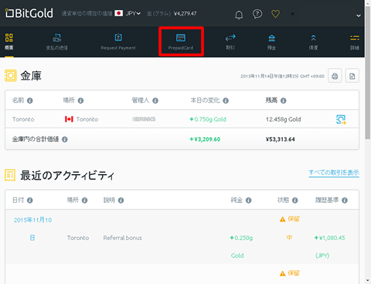The image size is (371, 284).
Task: Show info for the 状態 column
Action: coord(295,200)
